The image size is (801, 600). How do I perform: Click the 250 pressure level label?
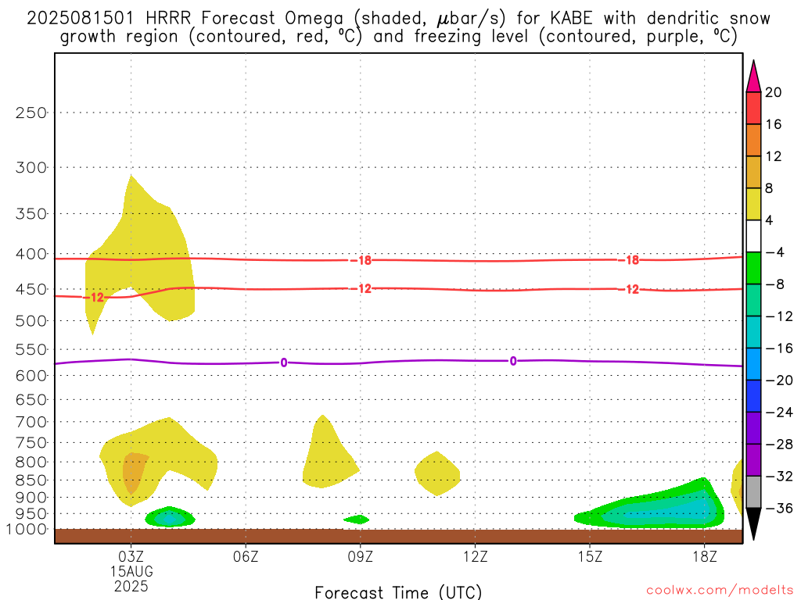click(31, 112)
